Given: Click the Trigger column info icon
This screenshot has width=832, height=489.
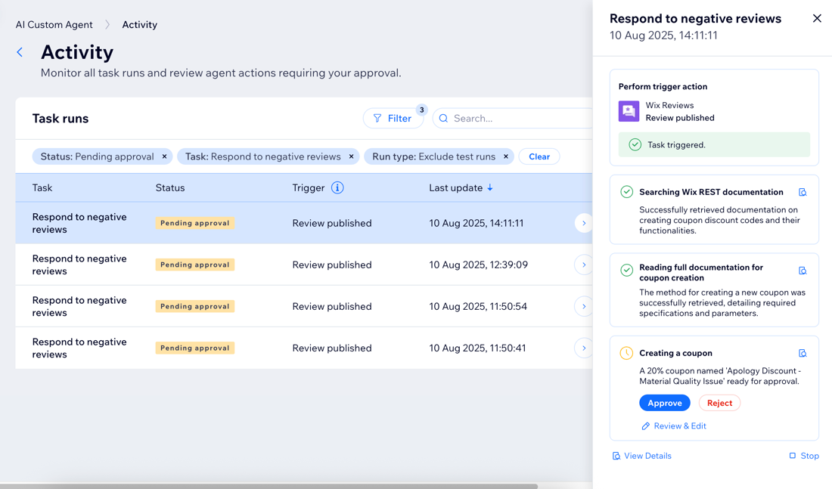Looking at the screenshot, I should pos(337,187).
